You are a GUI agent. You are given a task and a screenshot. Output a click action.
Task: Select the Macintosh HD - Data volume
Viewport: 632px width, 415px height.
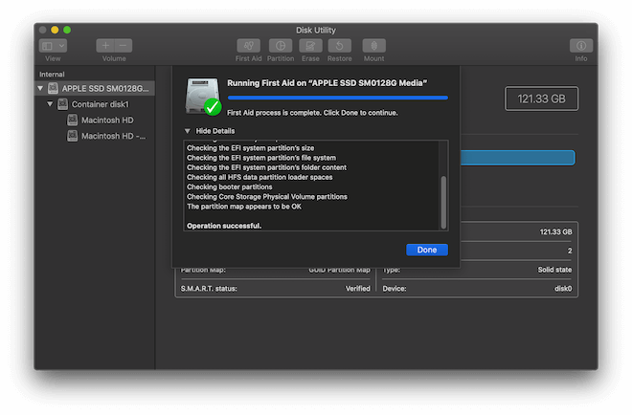[x=95, y=136]
